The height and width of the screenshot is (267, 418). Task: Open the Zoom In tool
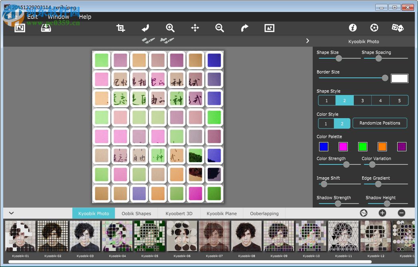click(x=170, y=28)
